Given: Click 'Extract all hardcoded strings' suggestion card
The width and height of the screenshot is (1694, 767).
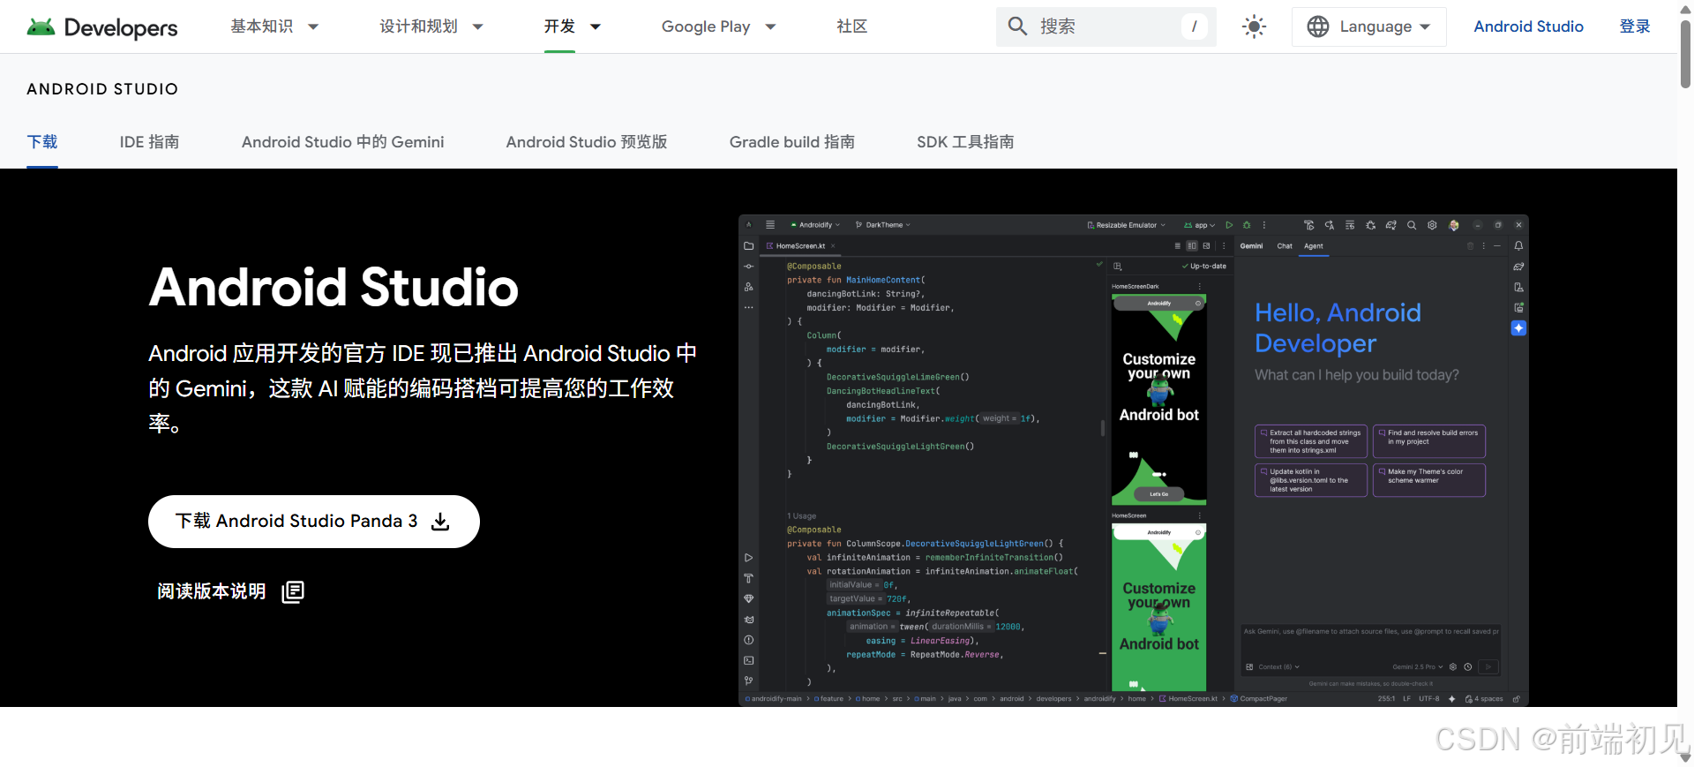Looking at the screenshot, I should (x=1311, y=441).
